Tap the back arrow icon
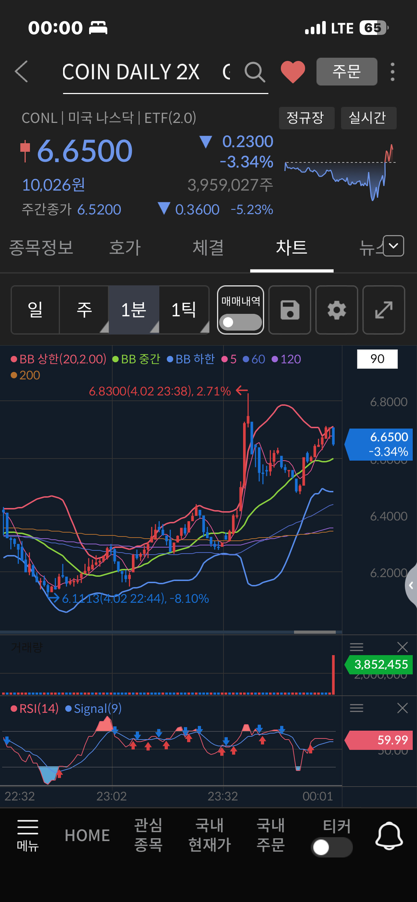Viewport: 417px width, 902px height. (21, 71)
